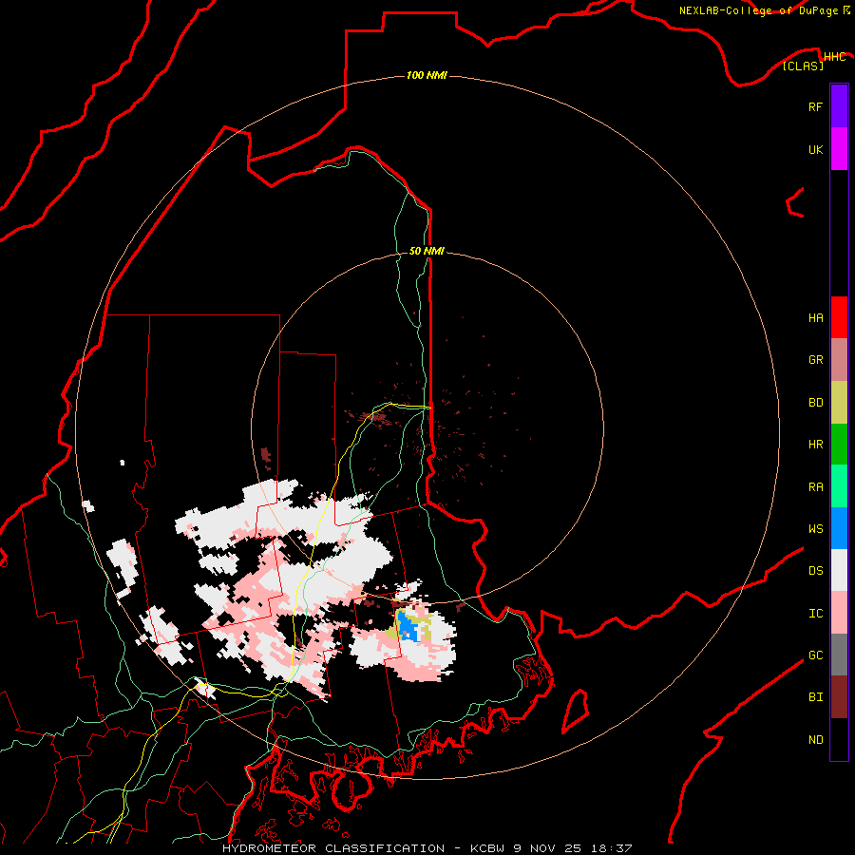Image resolution: width=855 pixels, height=855 pixels.
Task: Click the HR legend label
Action: click(815, 445)
